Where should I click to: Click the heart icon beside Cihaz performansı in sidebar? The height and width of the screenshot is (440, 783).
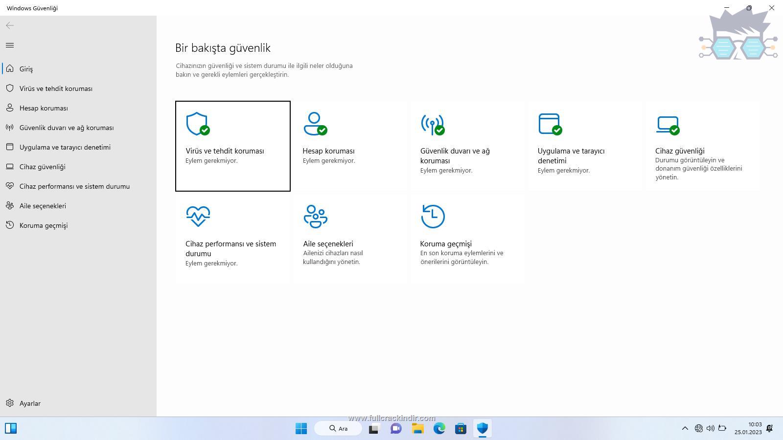[10, 186]
